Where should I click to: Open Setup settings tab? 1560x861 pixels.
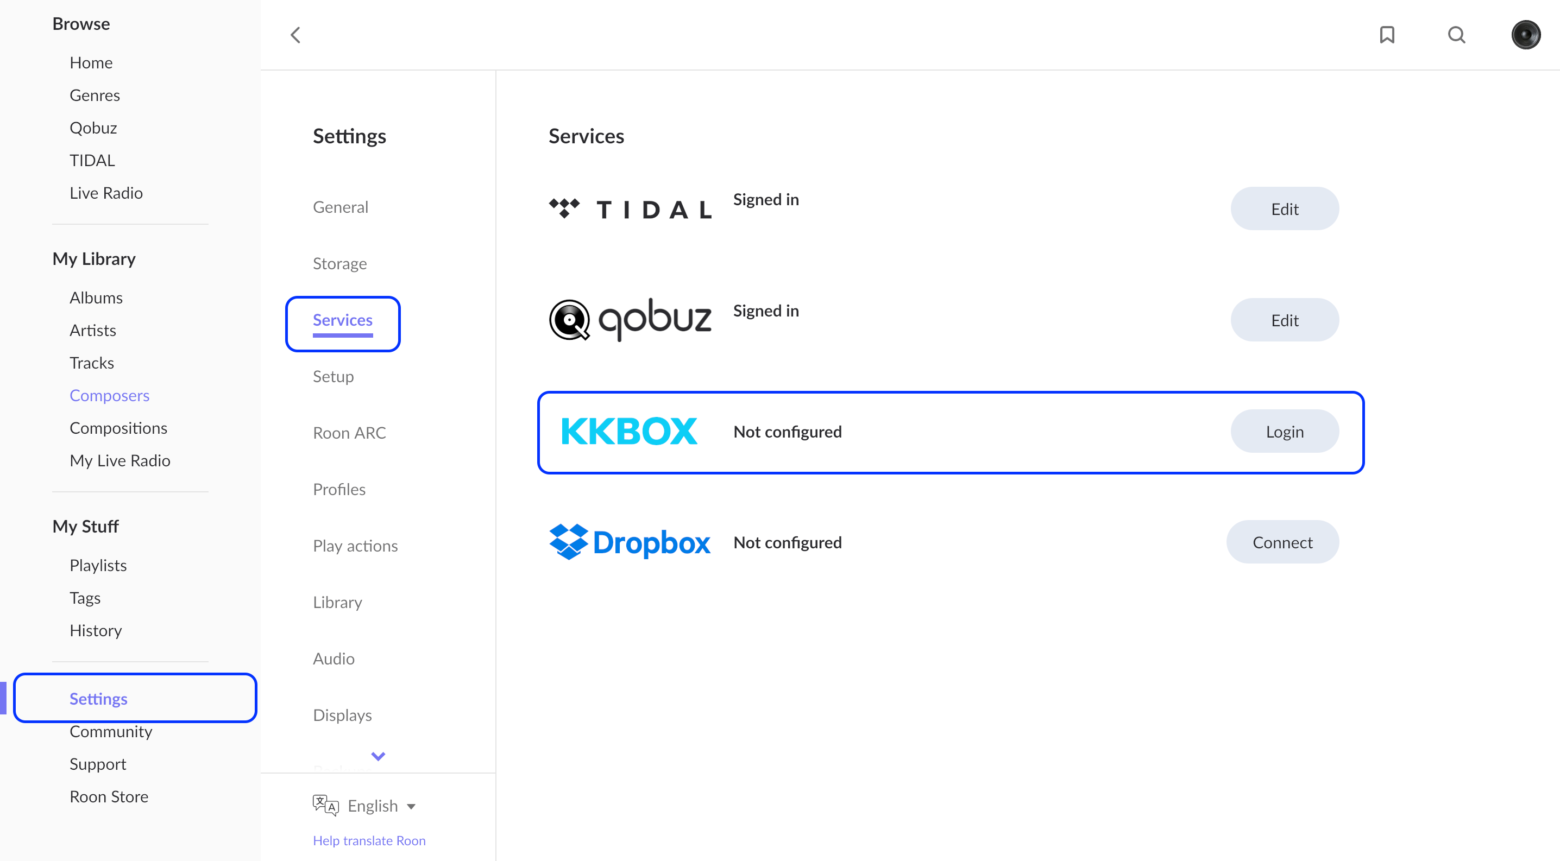tap(333, 376)
